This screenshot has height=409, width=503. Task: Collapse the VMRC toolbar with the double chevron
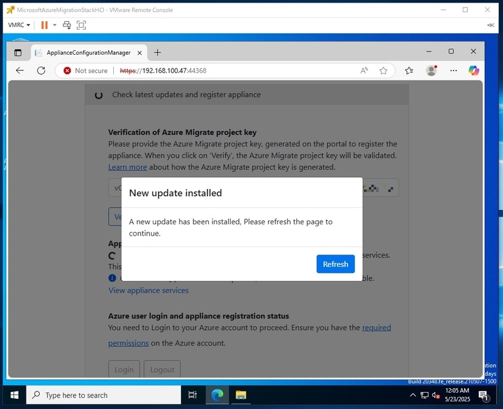point(490,25)
